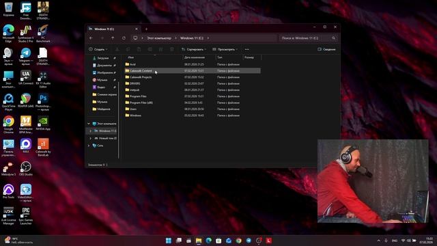Select the Pro Tools desktop icon
The image size is (437, 246).
click(9, 191)
